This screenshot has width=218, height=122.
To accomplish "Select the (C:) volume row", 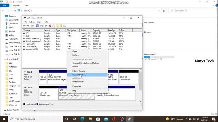I will point(82,33).
